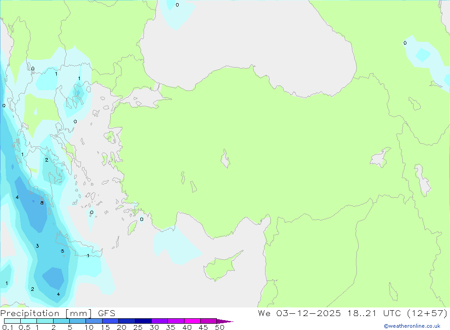Click the 'We 03-12-2025' date text
The image size is (450, 330).
point(299,313)
